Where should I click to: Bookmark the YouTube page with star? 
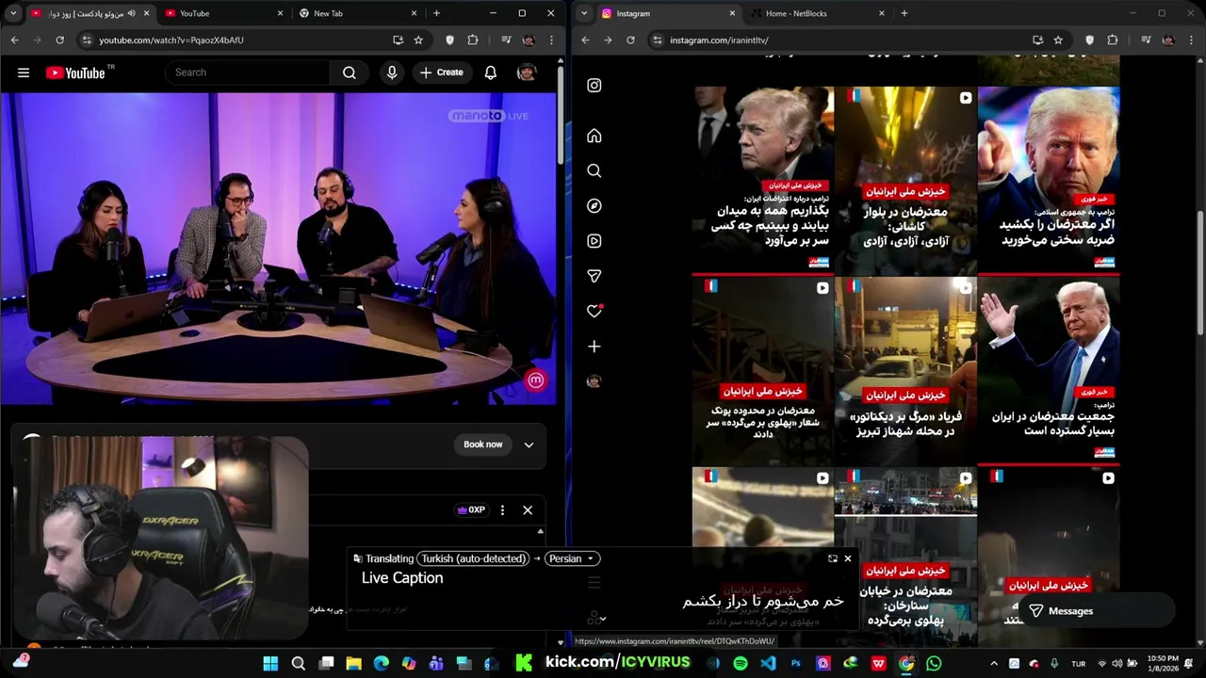(x=418, y=40)
